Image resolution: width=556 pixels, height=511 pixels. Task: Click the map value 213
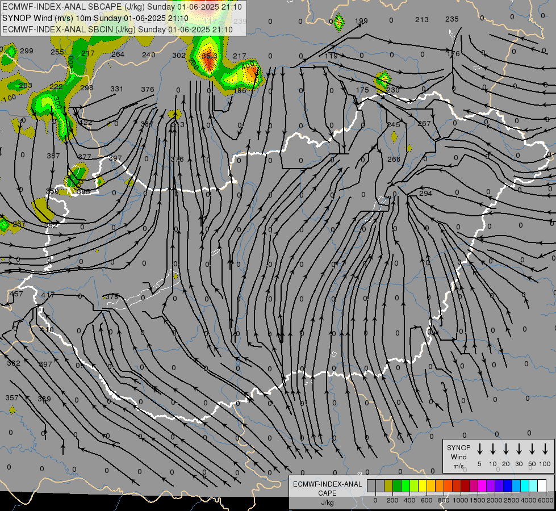point(422,20)
